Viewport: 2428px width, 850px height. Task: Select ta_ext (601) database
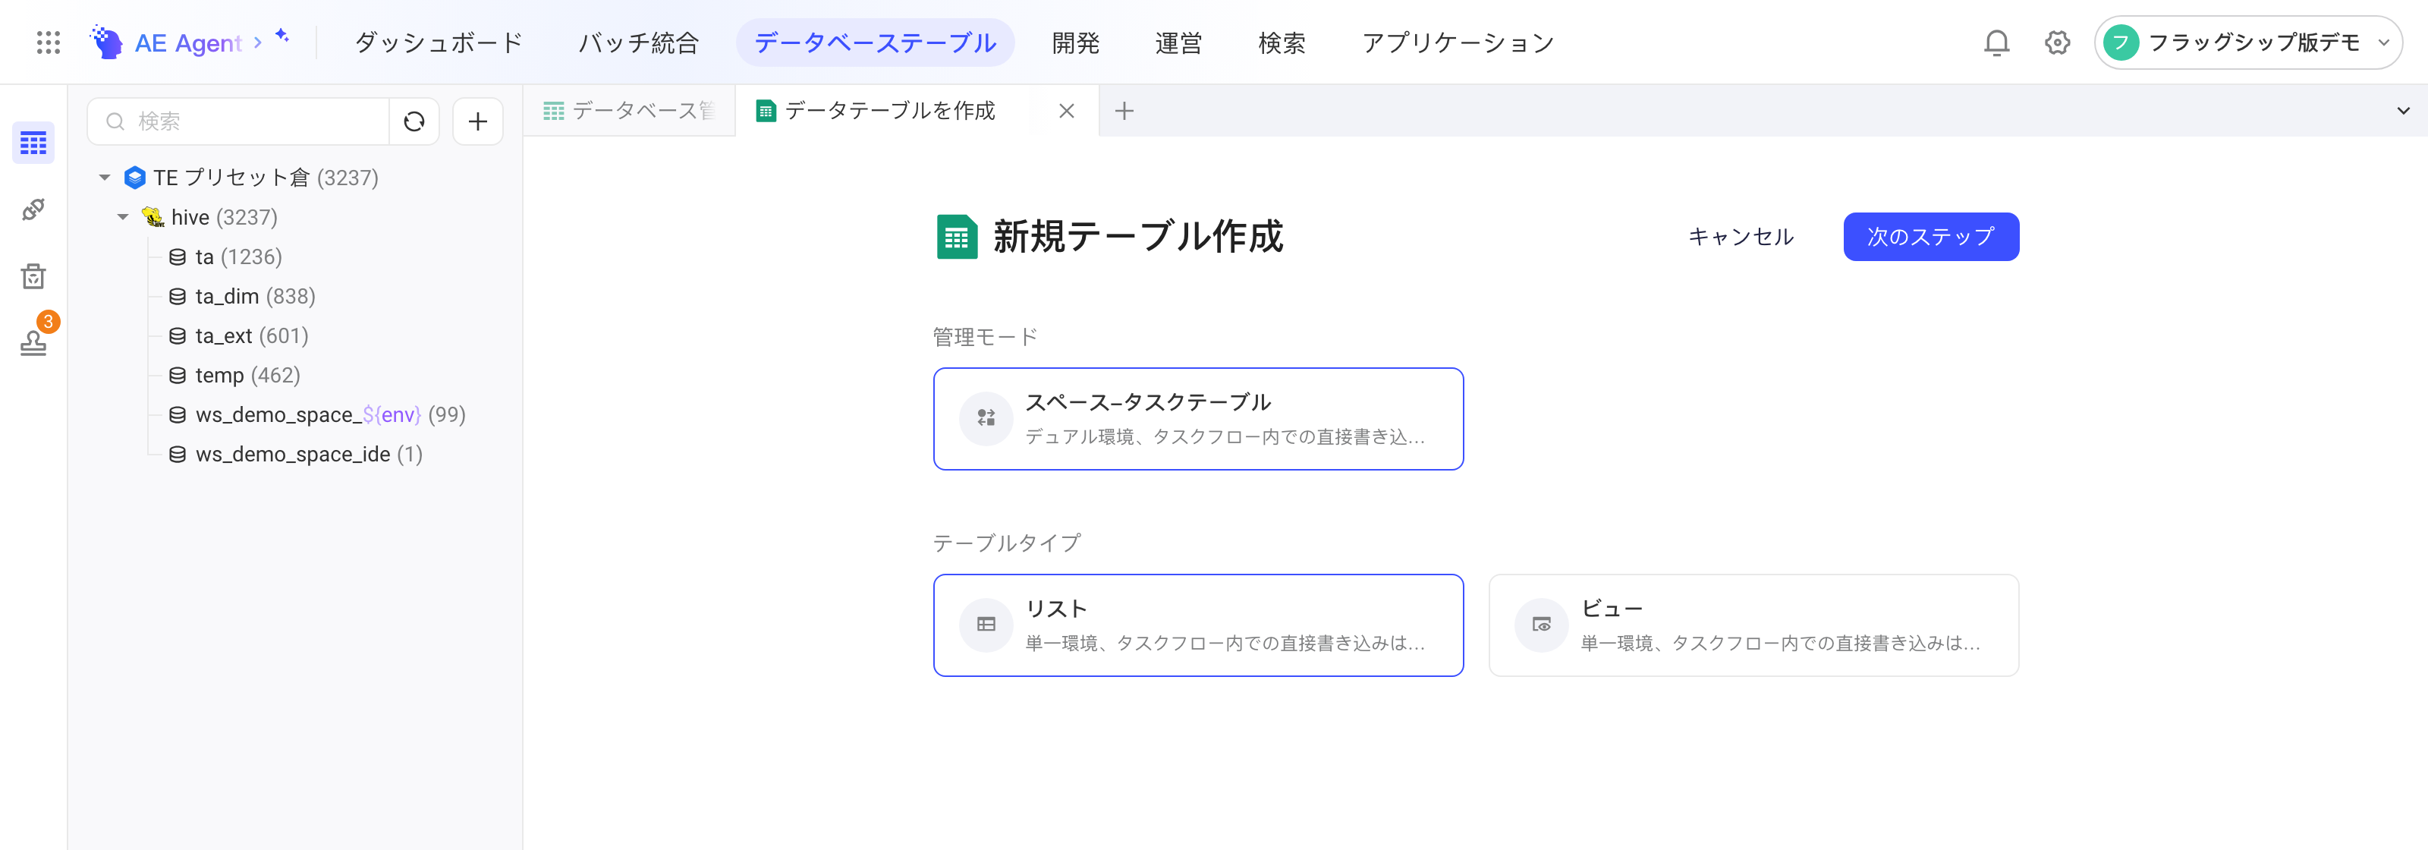pos(238,335)
